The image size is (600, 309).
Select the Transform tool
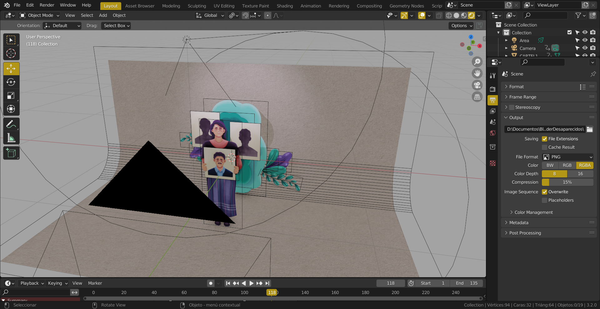pos(11,109)
